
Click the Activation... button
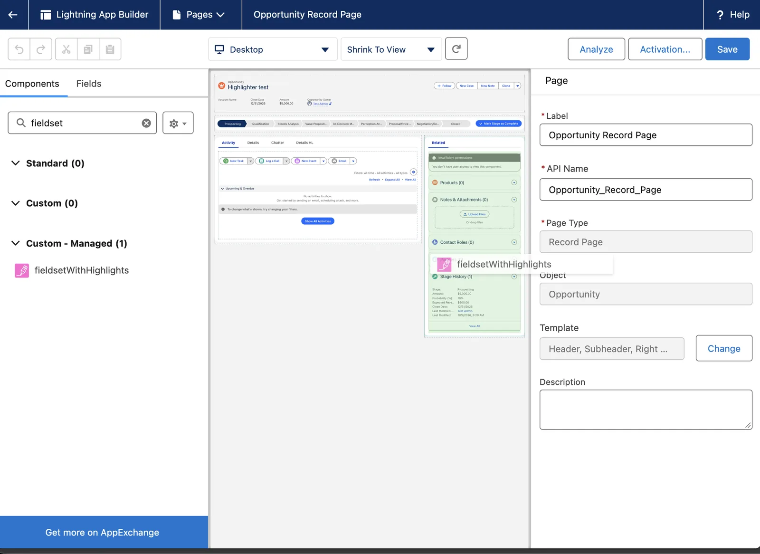[665, 49]
